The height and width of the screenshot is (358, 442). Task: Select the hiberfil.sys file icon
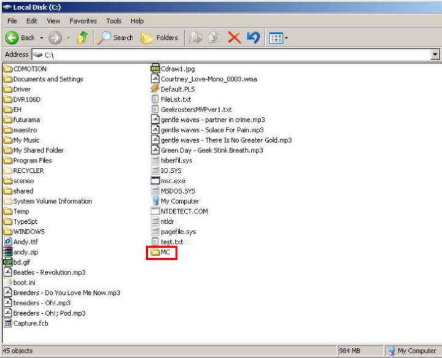[155, 160]
